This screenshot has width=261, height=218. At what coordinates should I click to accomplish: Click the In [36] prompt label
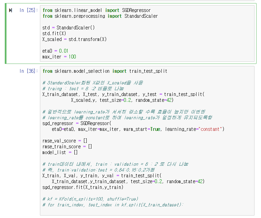tap(28, 71)
